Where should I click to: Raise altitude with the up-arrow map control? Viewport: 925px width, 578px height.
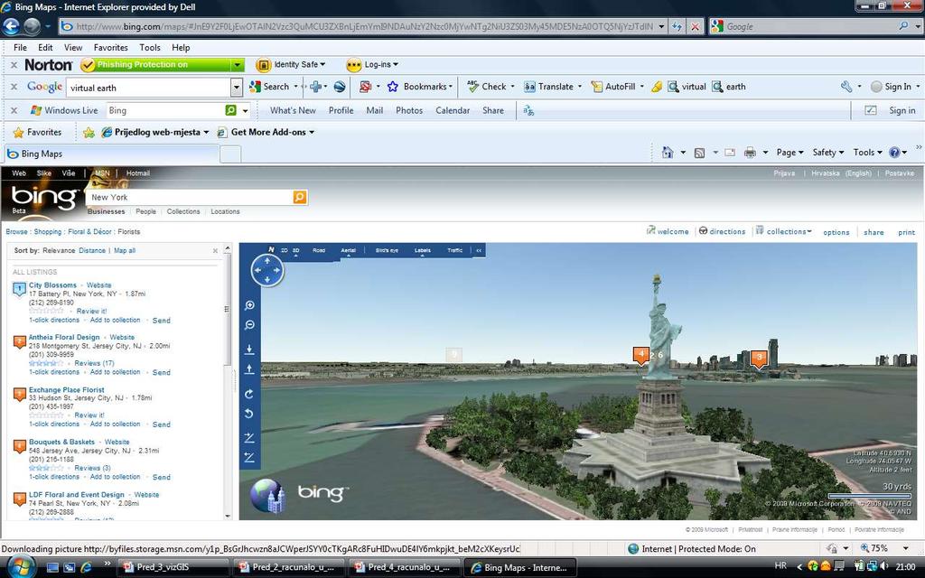click(x=249, y=369)
